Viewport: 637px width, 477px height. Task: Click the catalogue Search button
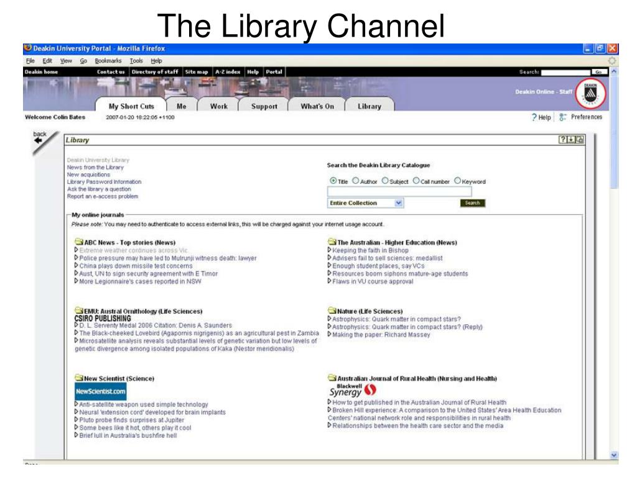pos(473,203)
